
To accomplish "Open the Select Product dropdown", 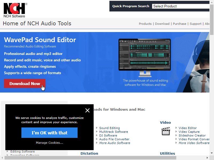I will tap(181, 6).
